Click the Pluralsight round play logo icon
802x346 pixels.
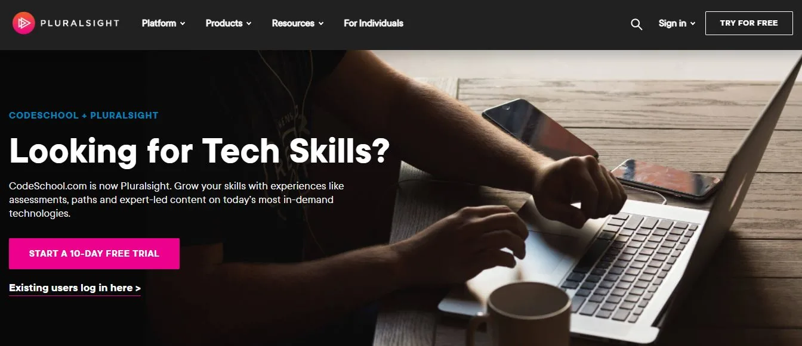23,23
